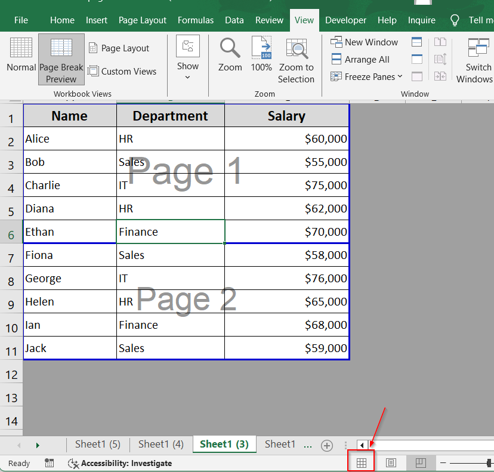Viewport: 494px width, 472px height.
Task: Click Arrange All windows
Action: point(360,59)
